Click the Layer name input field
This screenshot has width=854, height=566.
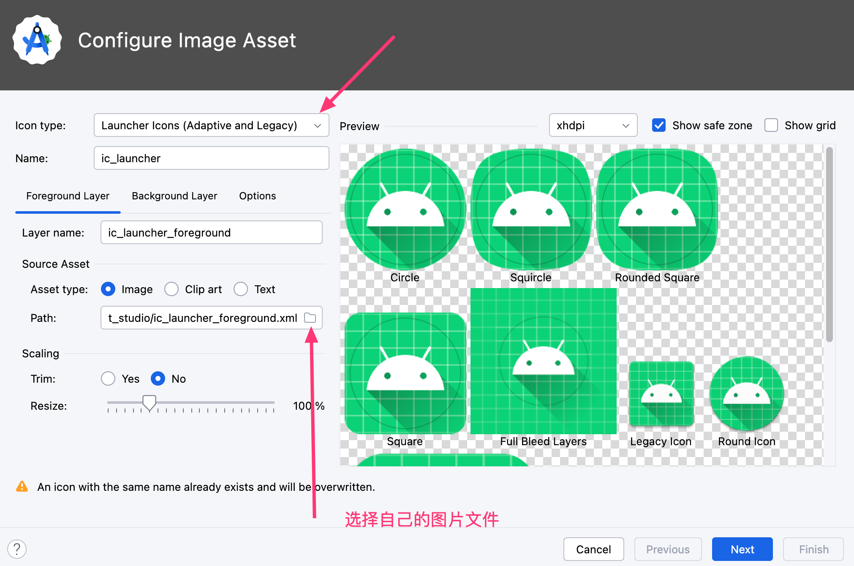tap(211, 233)
